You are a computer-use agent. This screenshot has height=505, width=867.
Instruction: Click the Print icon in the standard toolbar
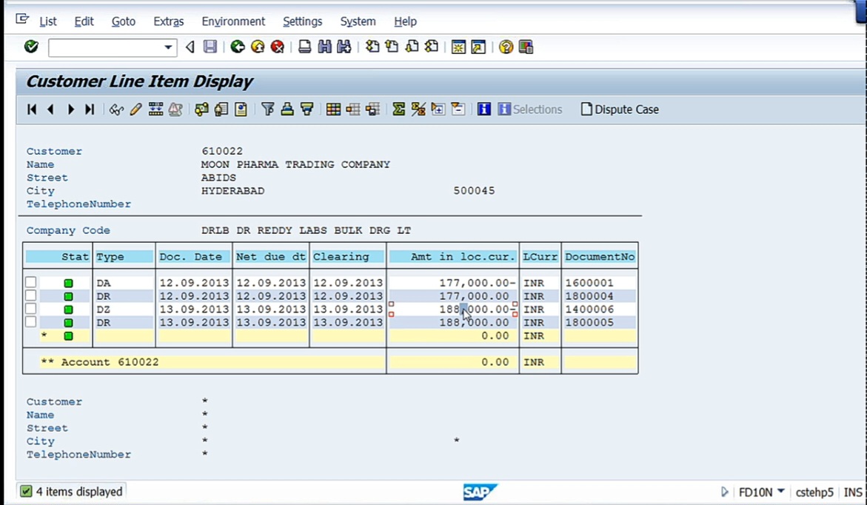tap(304, 47)
